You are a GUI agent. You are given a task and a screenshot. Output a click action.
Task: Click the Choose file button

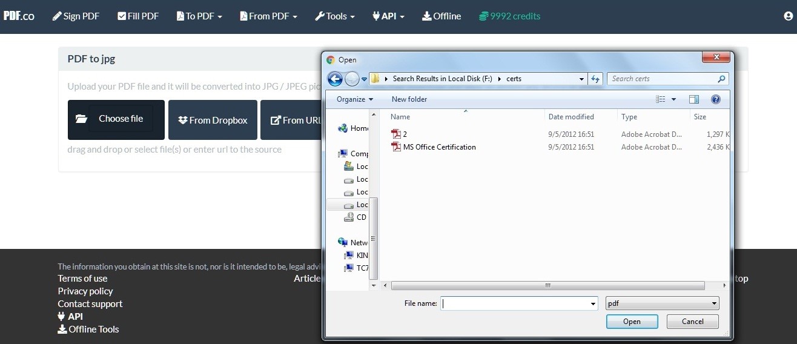pos(116,119)
